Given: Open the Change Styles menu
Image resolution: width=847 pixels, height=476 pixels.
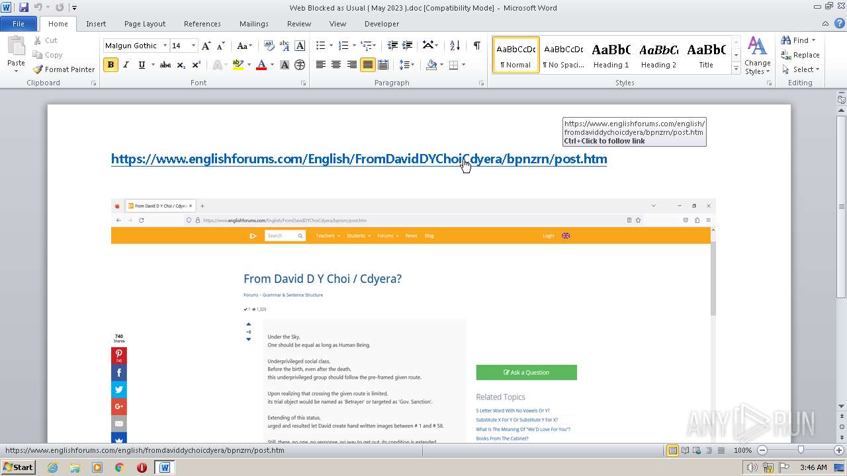Looking at the screenshot, I should click(758, 56).
